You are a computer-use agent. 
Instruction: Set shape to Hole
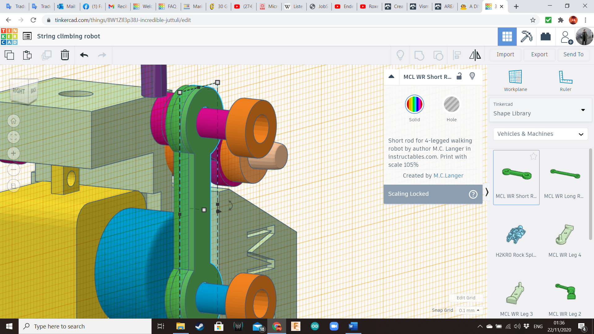[x=451, y=105]
